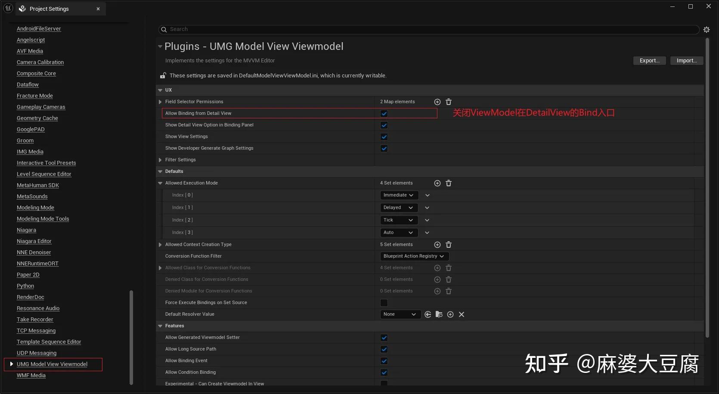719x394 pixels.
Task: Expand the Filter Settings section
Action: (160, 160)
